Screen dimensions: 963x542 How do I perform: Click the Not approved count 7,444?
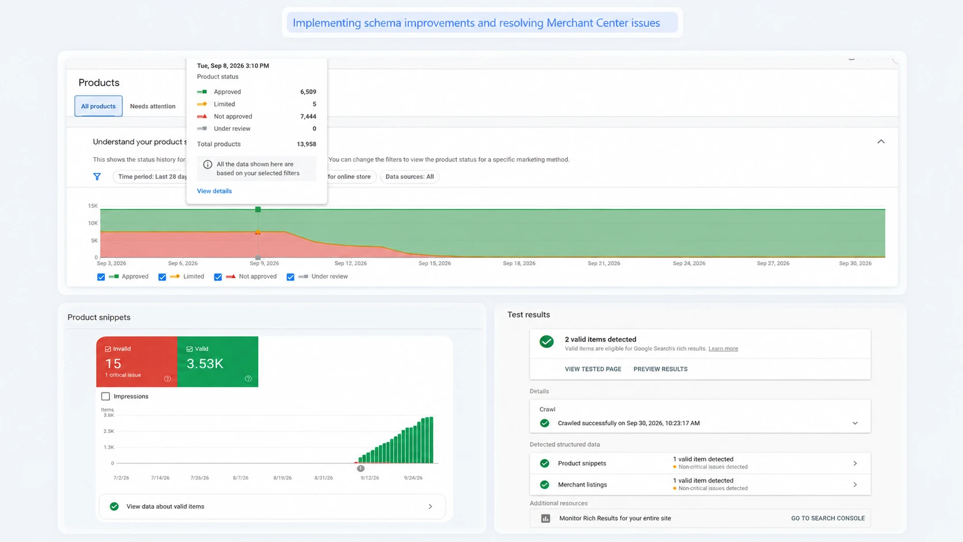pos(308,116)
